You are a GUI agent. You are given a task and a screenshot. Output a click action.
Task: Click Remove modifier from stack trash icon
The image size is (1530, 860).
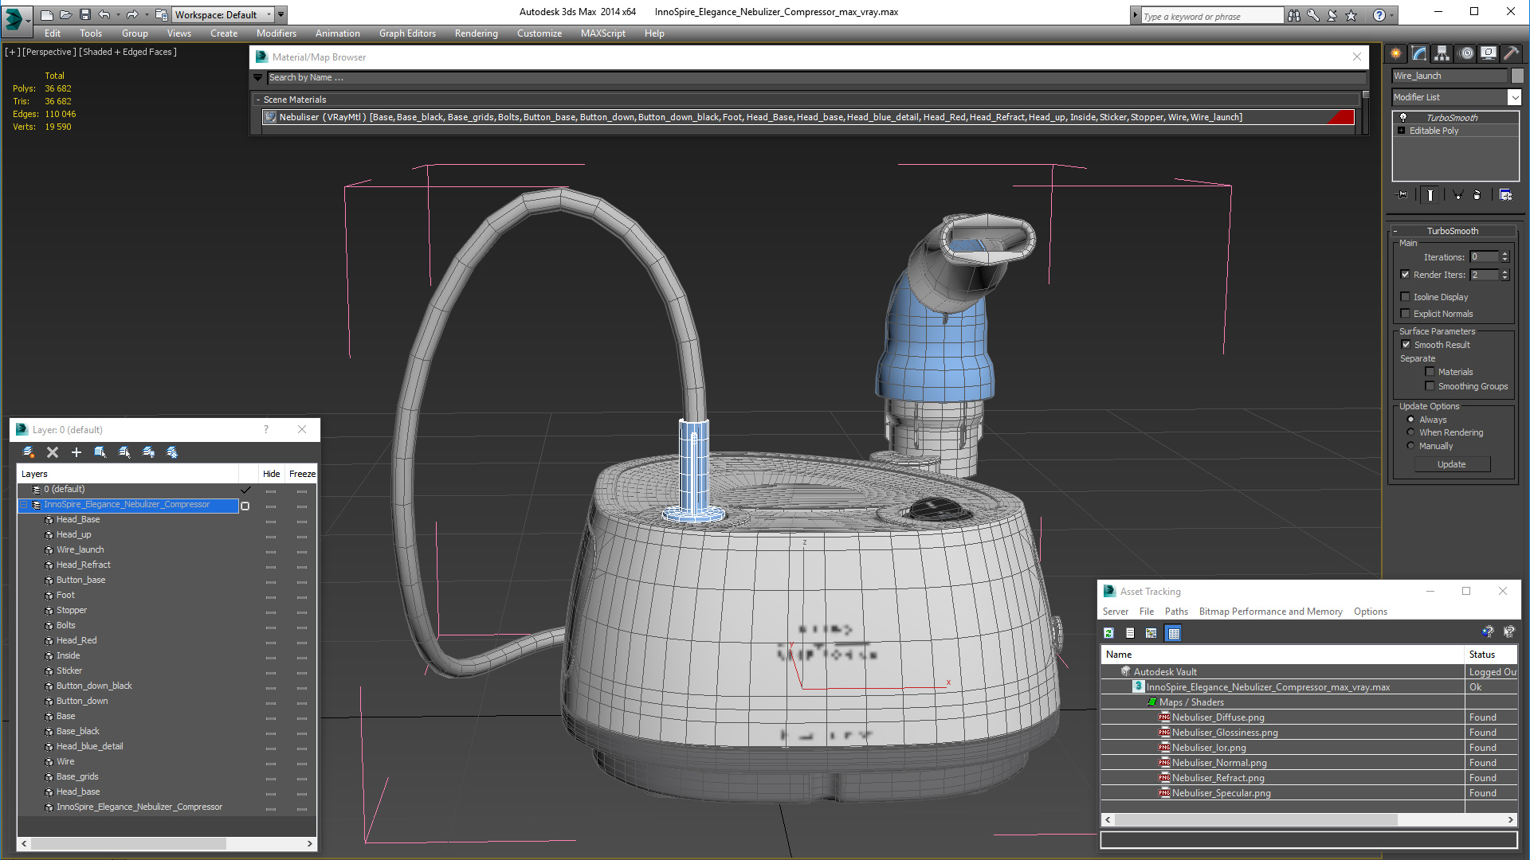(1477, 194)
